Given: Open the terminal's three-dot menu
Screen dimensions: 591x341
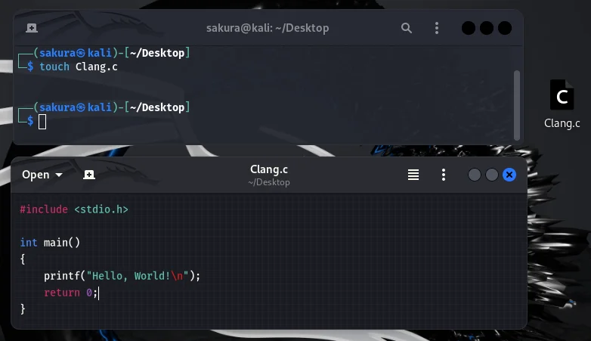Looking at the screenshot, I should [437, 28].
